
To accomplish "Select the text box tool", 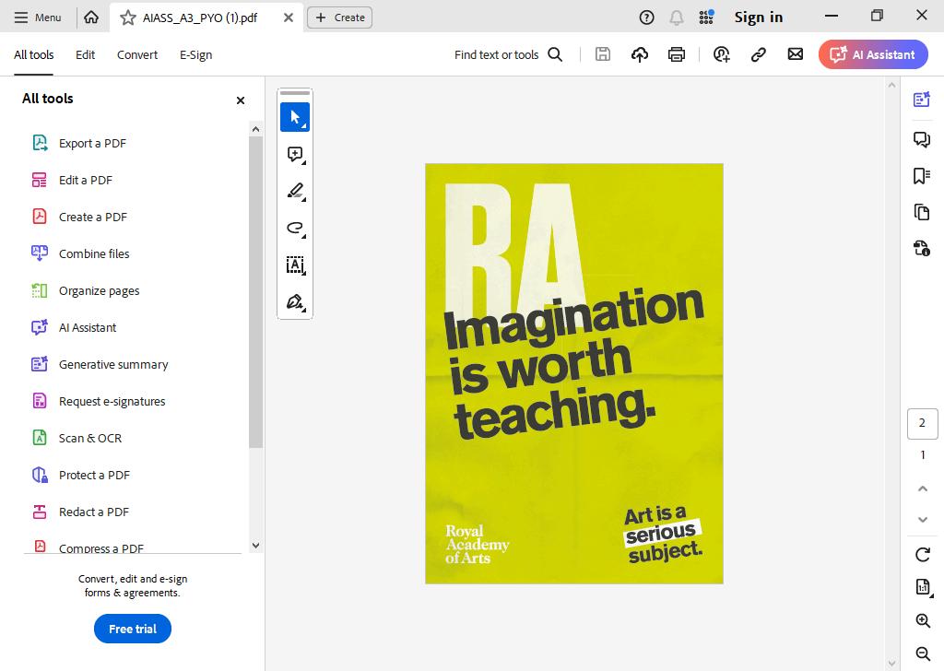I will click(295, 265).
